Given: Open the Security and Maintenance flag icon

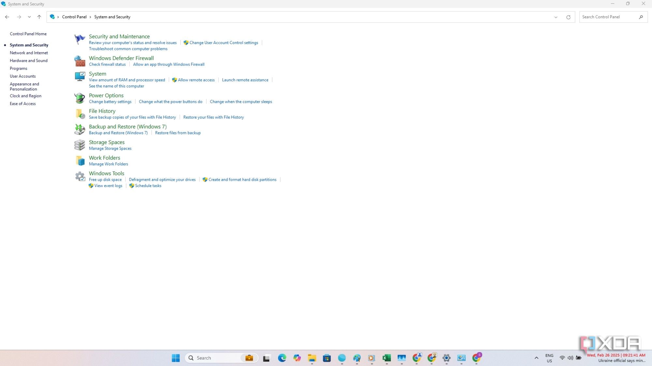Looking at the screenshot, I should tap(80, 39).
